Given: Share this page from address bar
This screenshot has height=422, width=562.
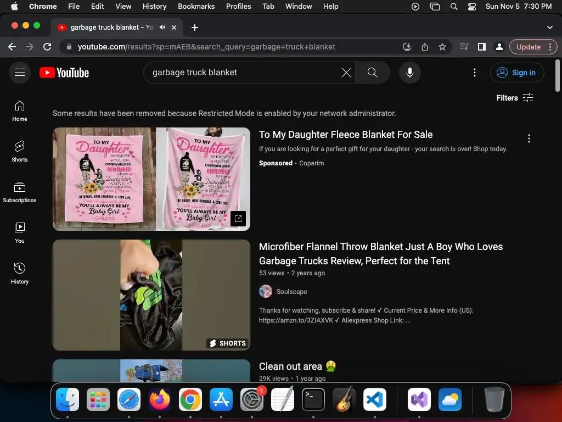Looking at the screenshot, I should (424, 47).
